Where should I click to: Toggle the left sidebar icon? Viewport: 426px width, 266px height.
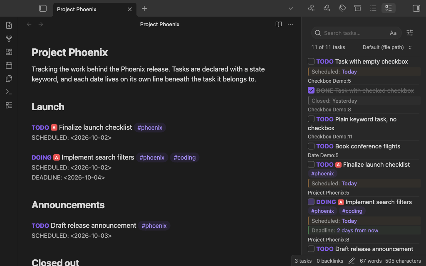click(x=43, y=8)
